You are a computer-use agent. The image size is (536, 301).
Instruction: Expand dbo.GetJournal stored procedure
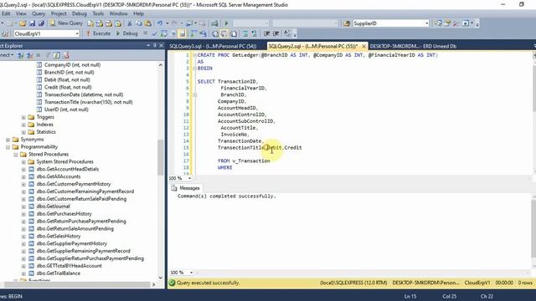(x=23, y=207)
